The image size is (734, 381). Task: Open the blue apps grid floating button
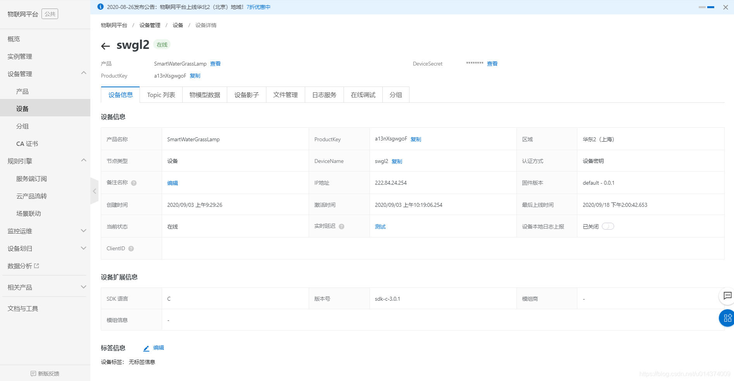click(x=727, y=318)
